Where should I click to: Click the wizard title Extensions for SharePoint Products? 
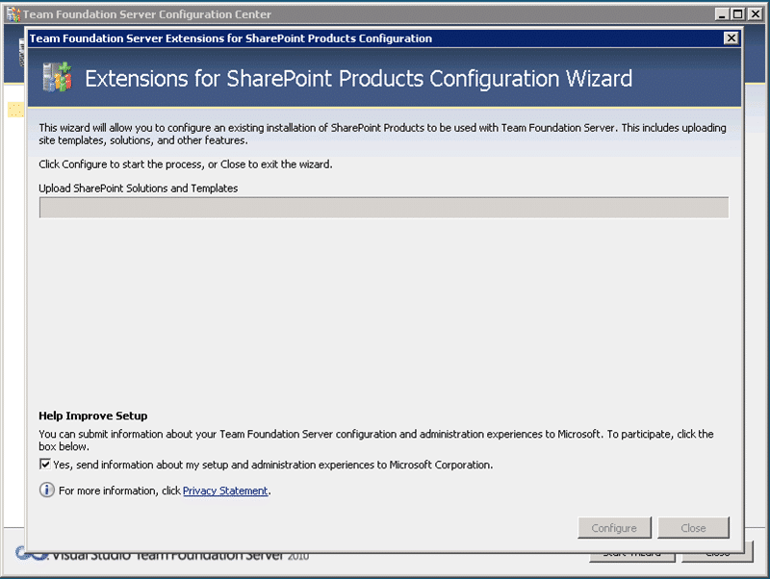click(x=358, y=79)
